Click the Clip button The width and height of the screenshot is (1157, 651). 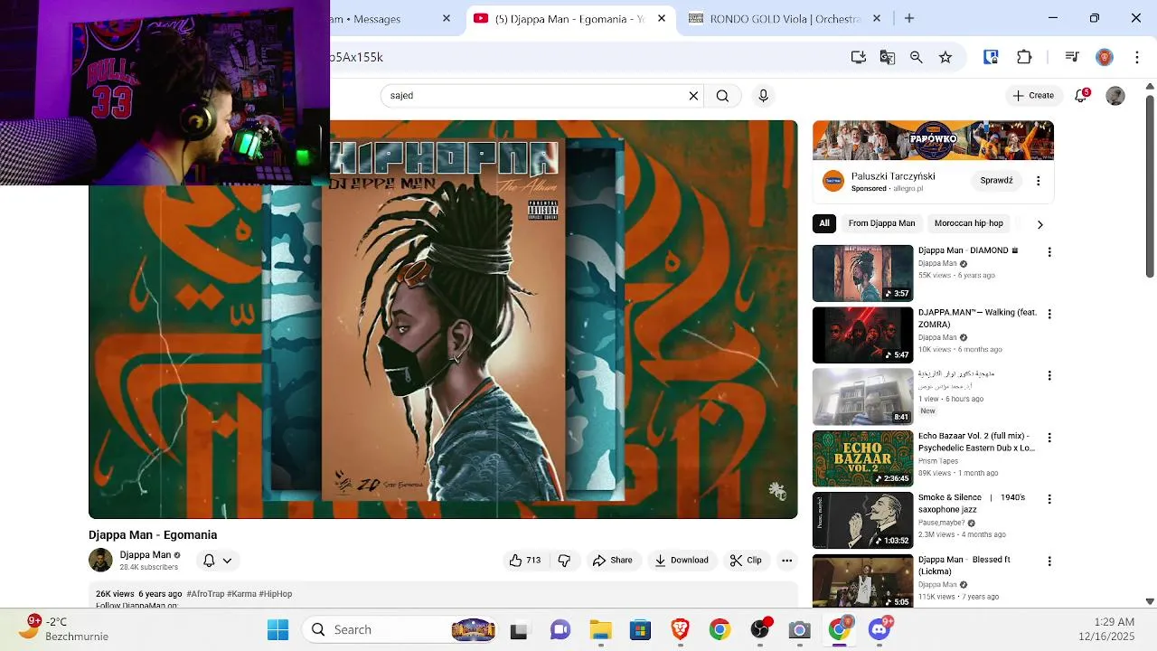tap(746, 561)
